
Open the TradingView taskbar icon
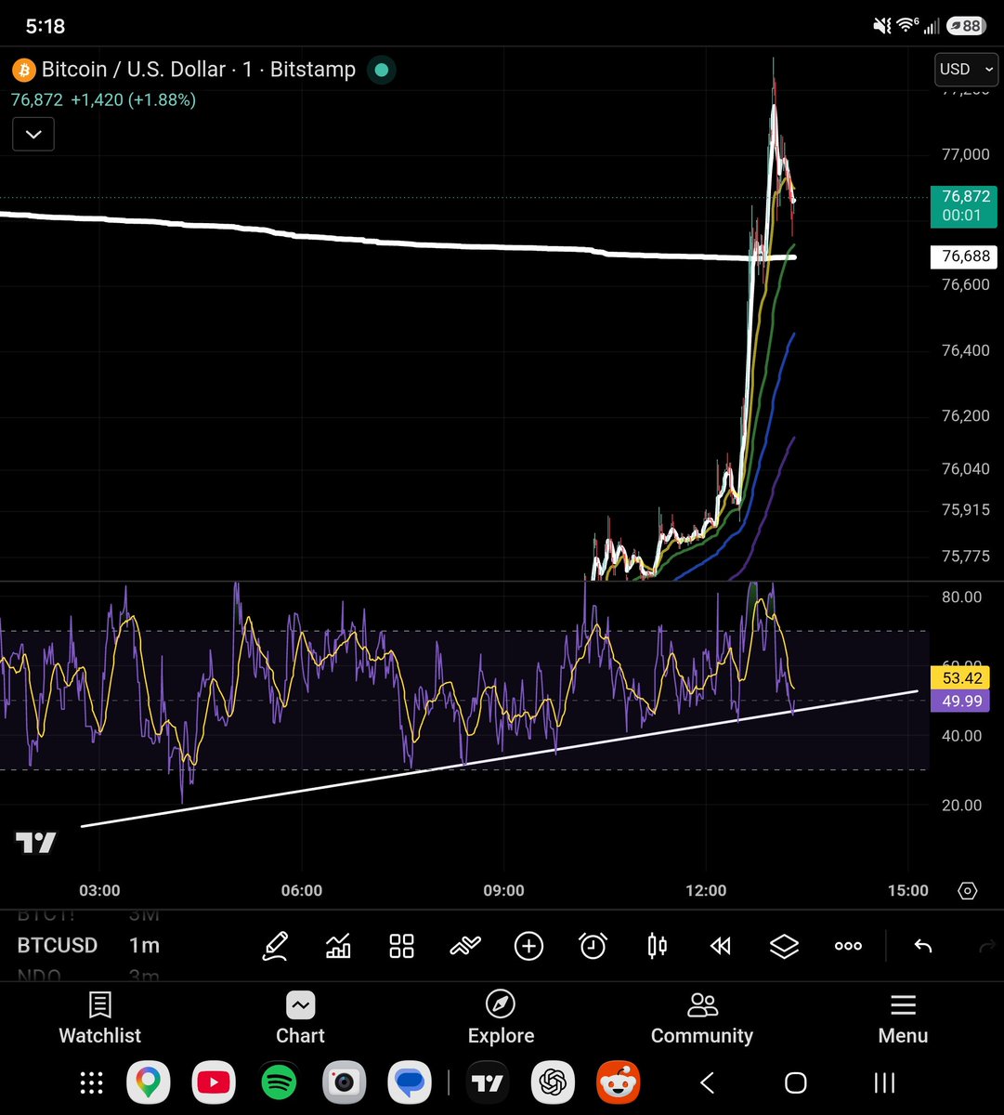point(488,1082)
